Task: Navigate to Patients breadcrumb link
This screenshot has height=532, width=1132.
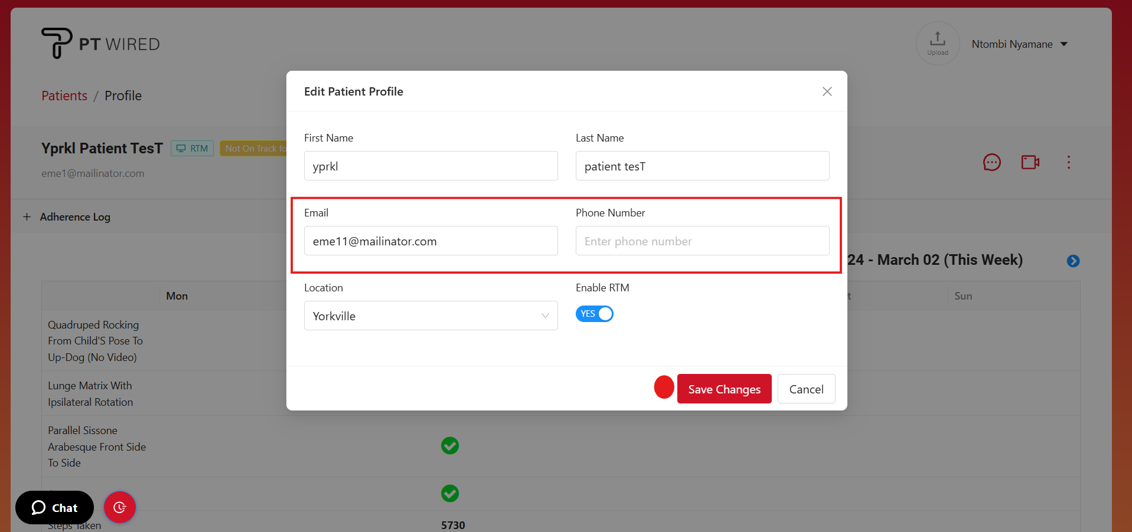Action: (64, 96)
